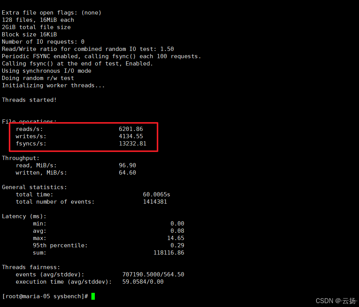
Task: Select the 95th percentile value 0.29
Action: point(177,245)
